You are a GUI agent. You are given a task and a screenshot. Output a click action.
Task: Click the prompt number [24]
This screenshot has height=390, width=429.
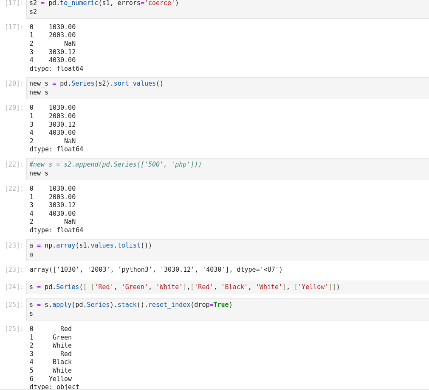coord(14,287)
